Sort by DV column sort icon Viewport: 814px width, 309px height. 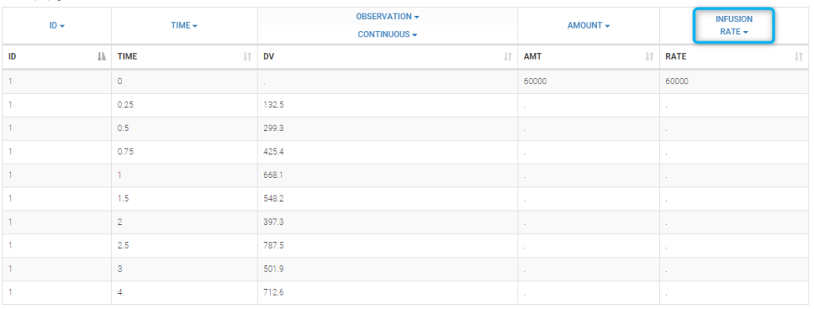[508, 56]
